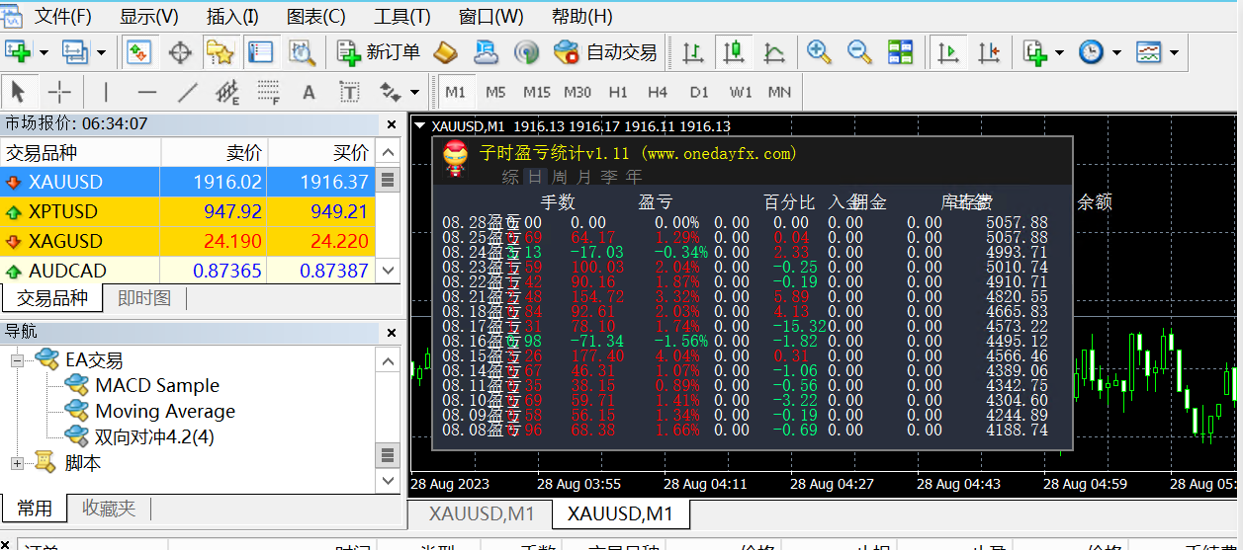Select the crosshair tool

(59, 93)
